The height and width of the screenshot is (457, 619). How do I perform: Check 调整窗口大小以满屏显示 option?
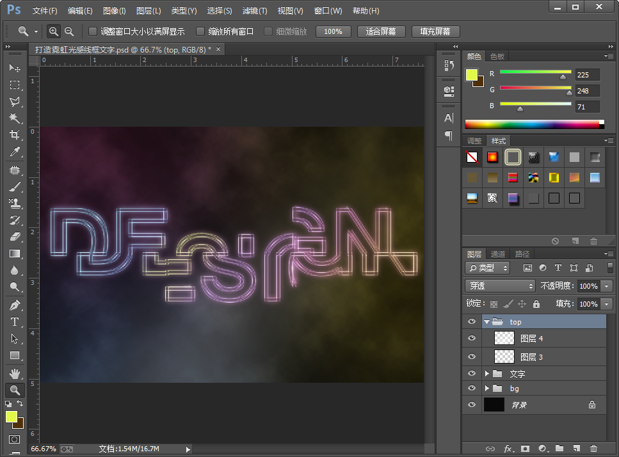93,31
